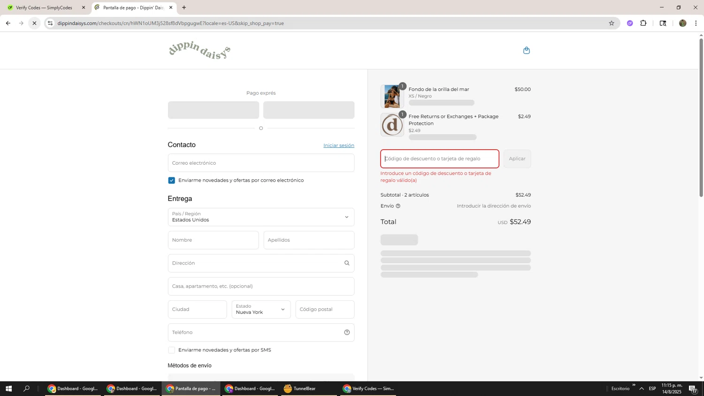704x396 pixels.
Task: Click the search icon in Dirección field
Action: (x=347, y=263)
